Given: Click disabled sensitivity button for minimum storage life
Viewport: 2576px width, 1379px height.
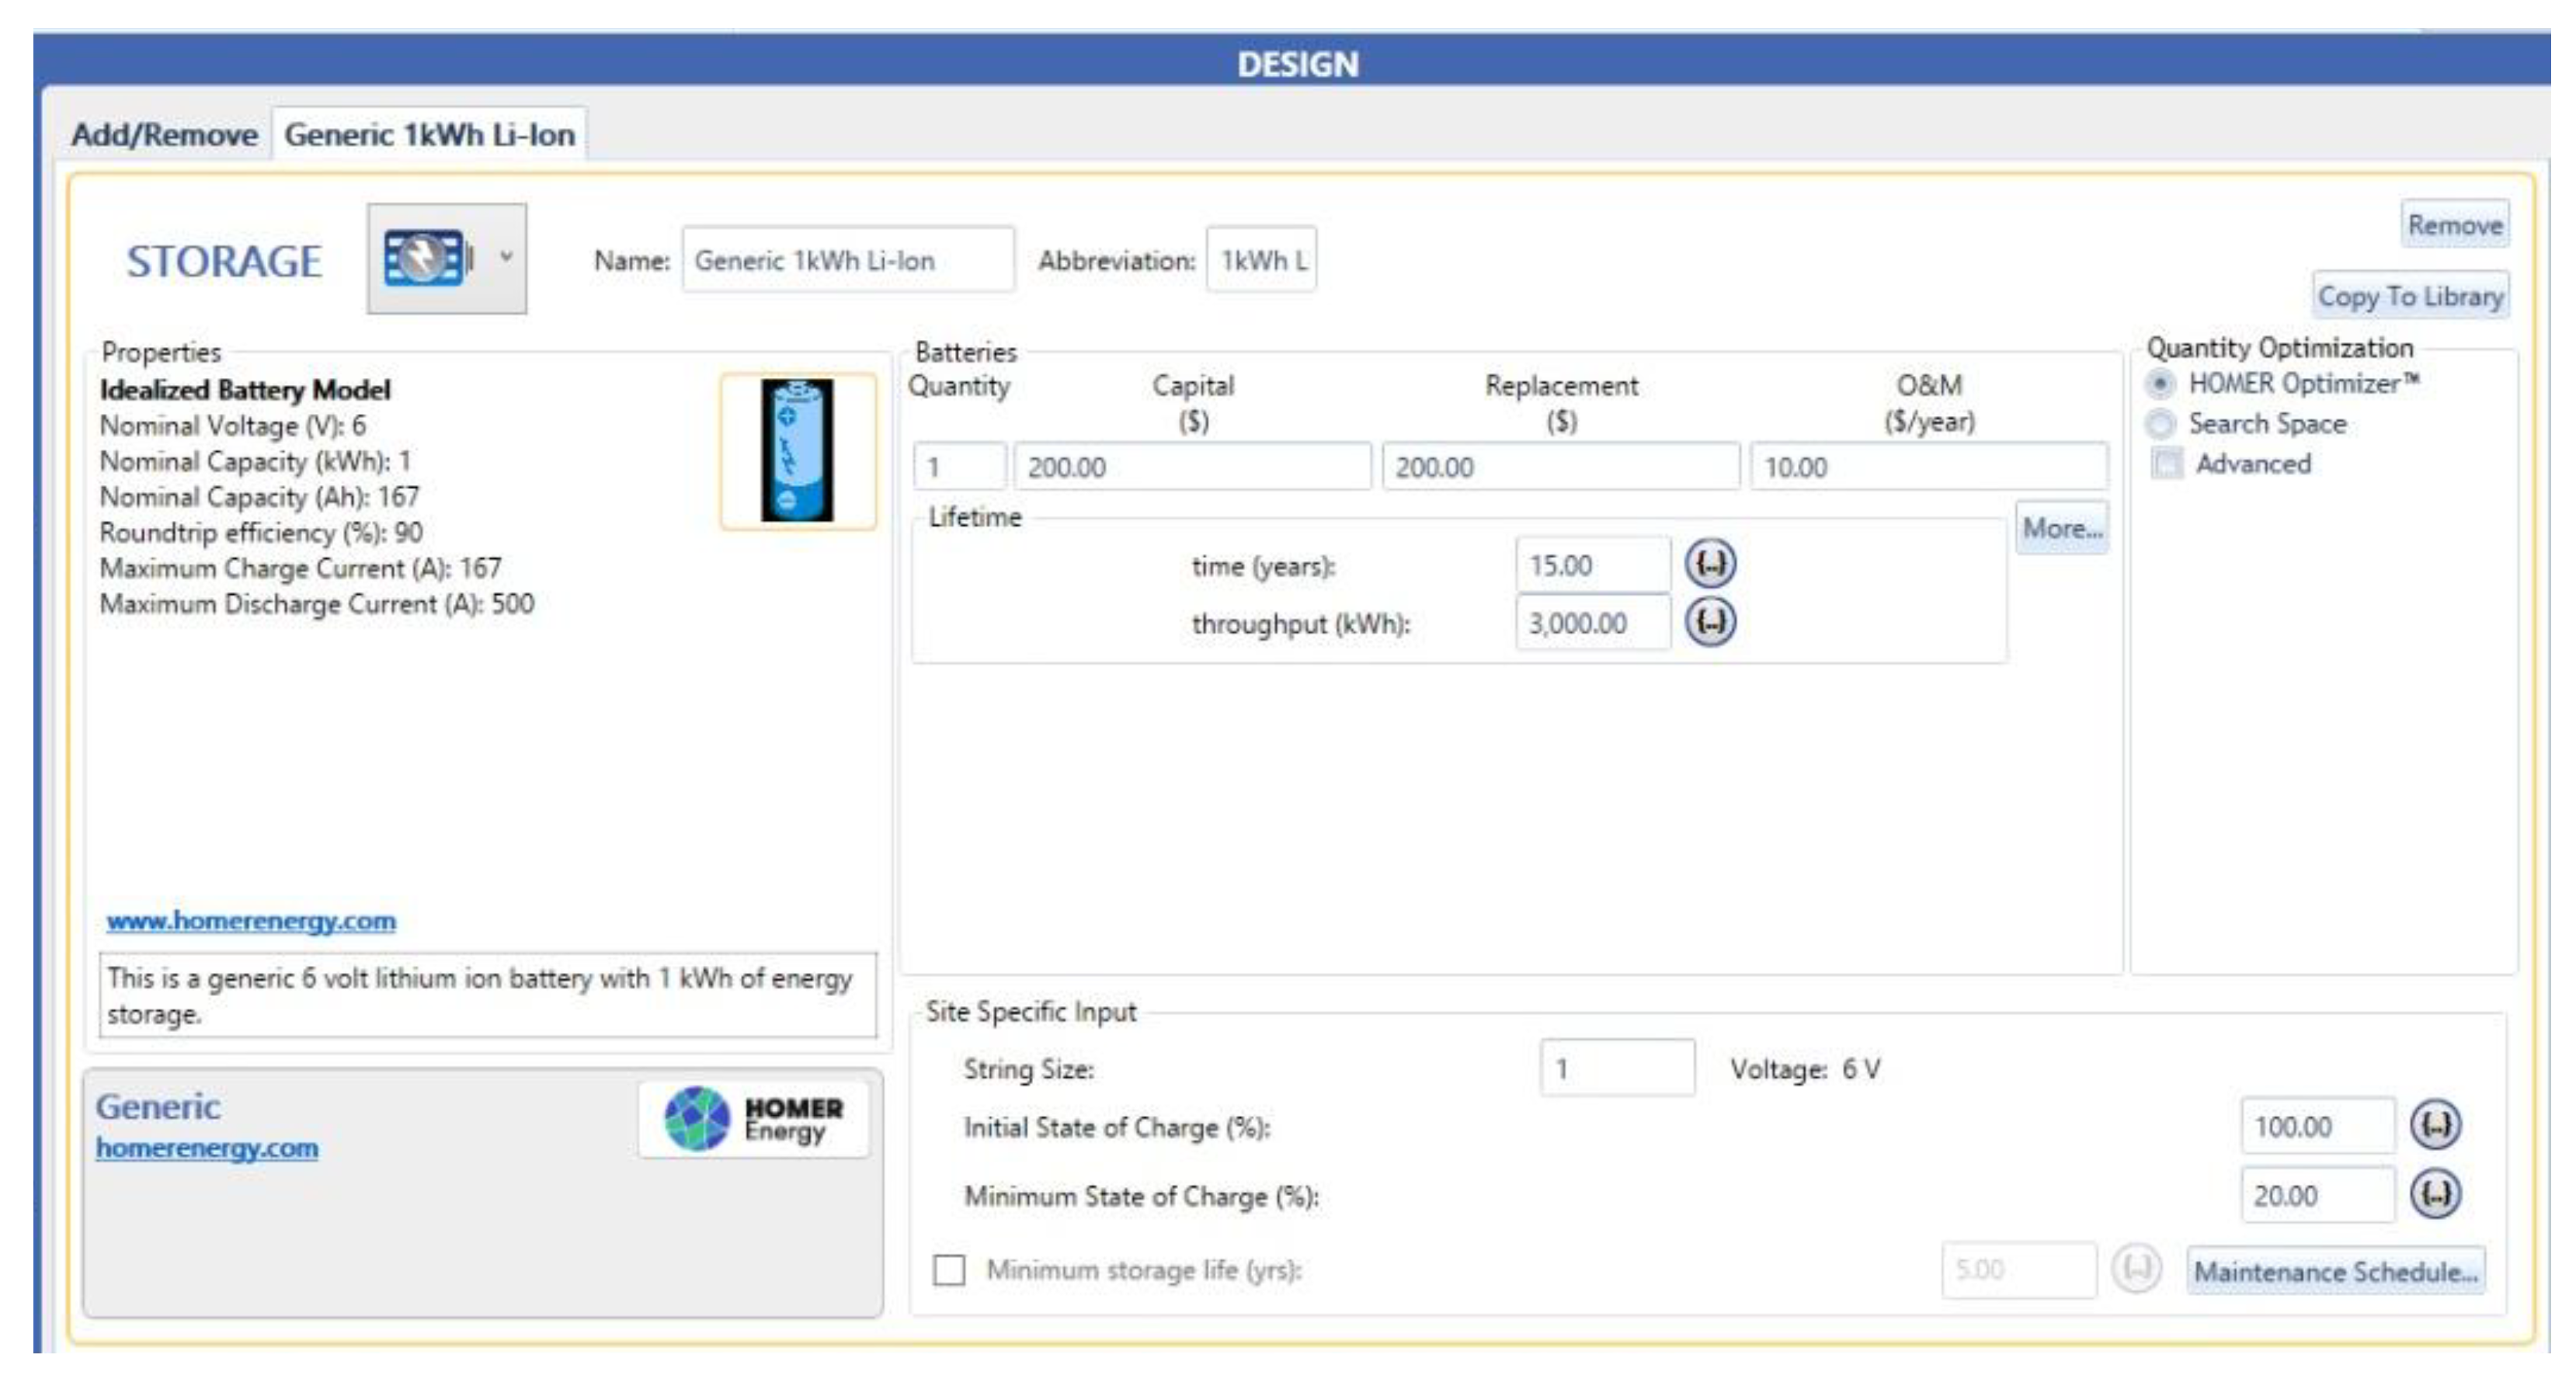Looking at the screenshot, I should pyautogui.click(x=2136, y=1269).
